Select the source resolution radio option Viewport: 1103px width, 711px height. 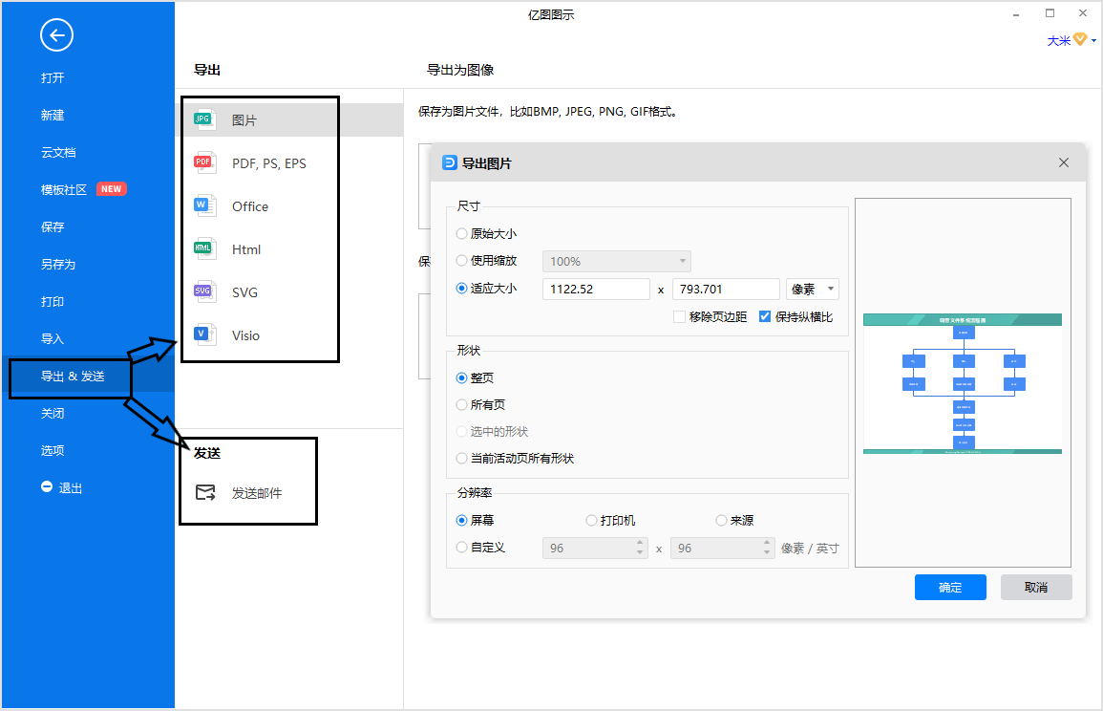pyautogui.click(x=721, y=520)
